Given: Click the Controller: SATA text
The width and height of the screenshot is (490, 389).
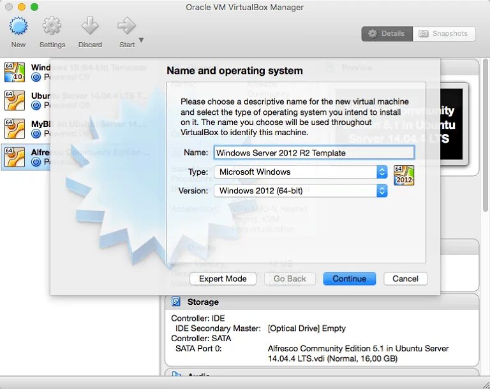Looking at the screenshot, I should click(x=201, y=339).
